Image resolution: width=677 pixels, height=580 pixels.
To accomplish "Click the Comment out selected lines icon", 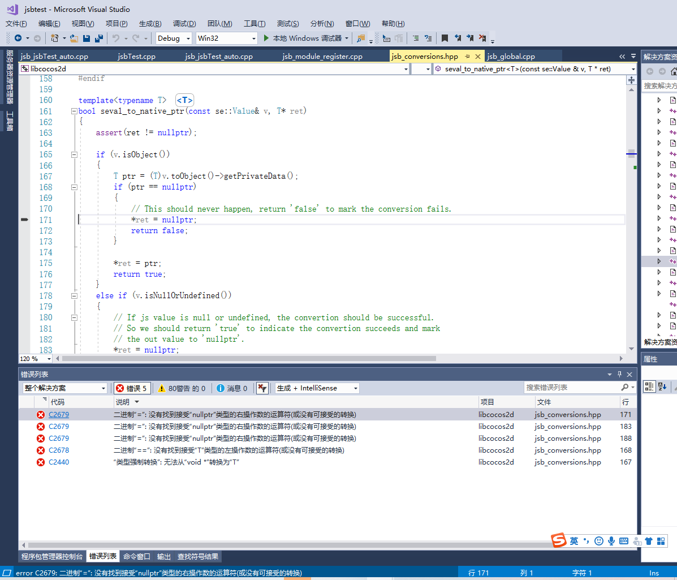I will [x=415, y=38].
